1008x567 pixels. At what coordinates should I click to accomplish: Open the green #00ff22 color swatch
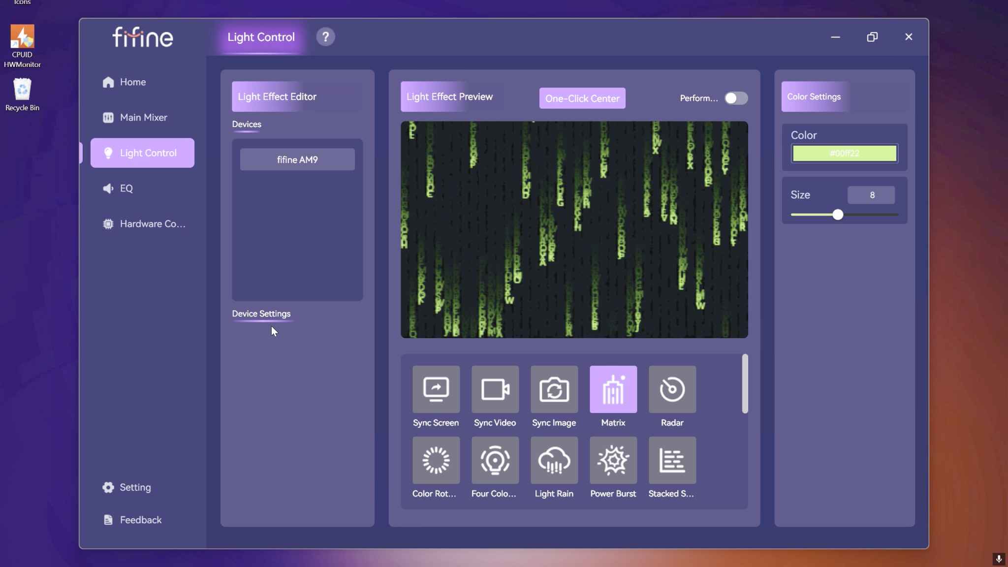(x=845, y=153)
